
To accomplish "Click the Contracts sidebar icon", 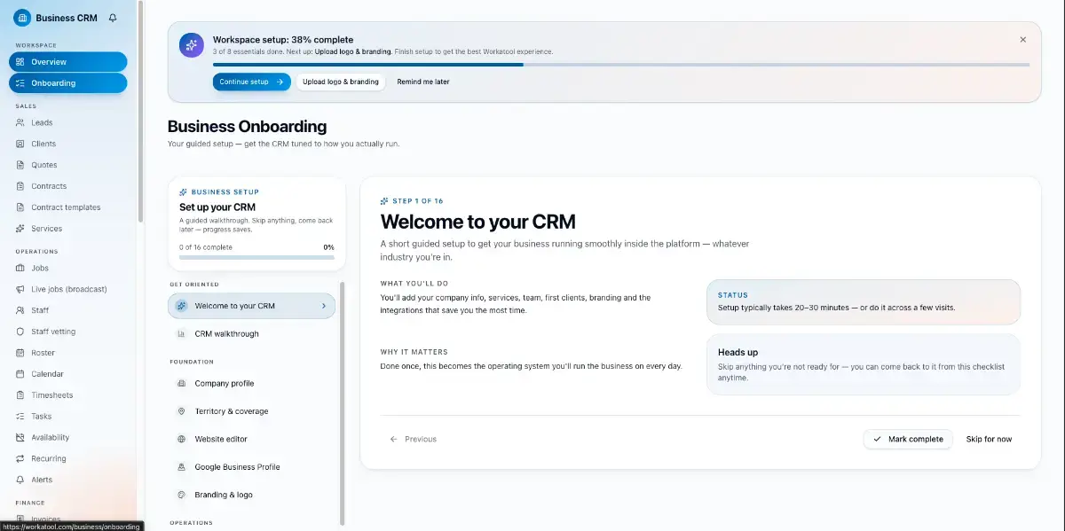I will click(20, 186).
